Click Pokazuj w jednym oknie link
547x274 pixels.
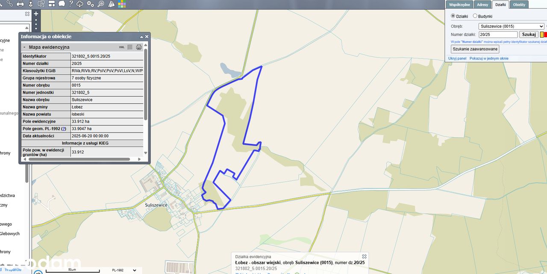click(x=489, y=58)
